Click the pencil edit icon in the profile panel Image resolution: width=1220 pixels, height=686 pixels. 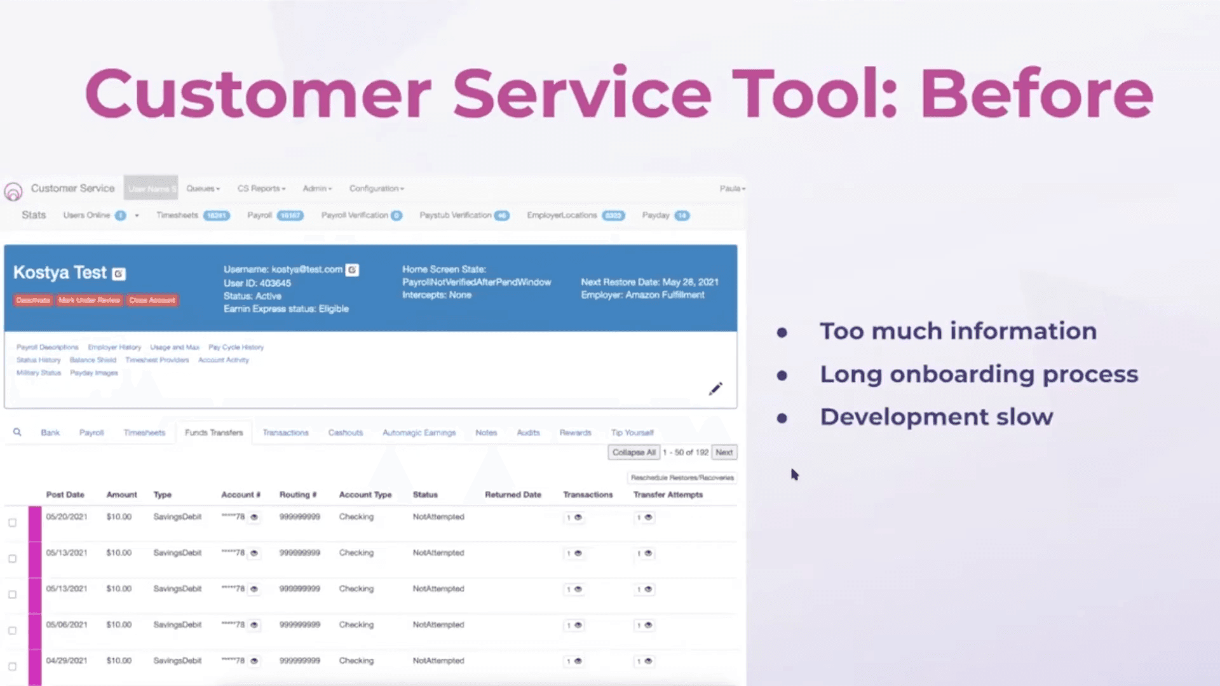click(715, 389)
